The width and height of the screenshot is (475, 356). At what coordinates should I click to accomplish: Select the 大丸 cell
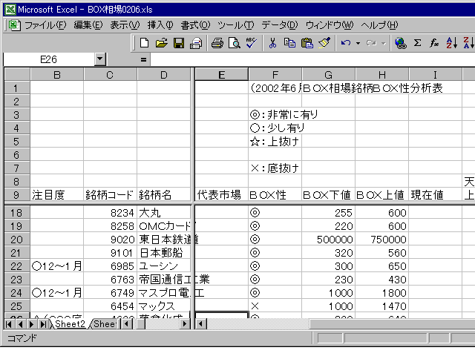tap(164, 213)
